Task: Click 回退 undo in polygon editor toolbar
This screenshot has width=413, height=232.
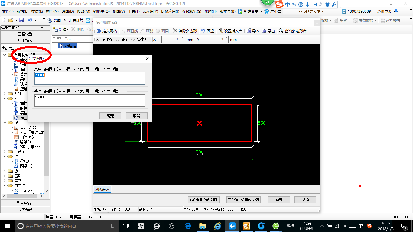Action: coord(207,31)
